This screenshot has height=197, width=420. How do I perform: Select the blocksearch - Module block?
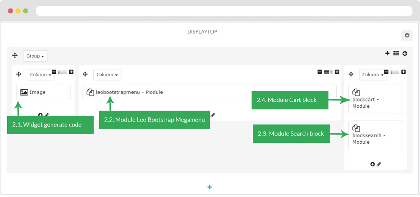(375, 135)
